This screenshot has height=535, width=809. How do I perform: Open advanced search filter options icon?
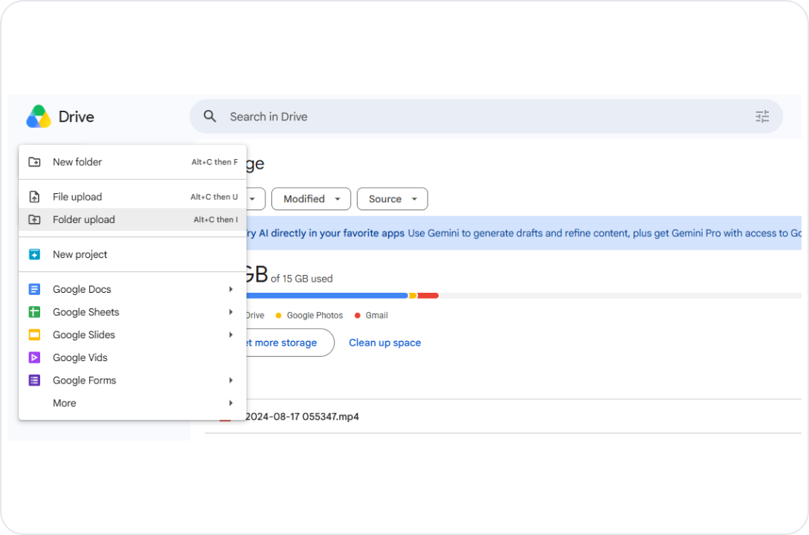click(x=762, y=117)
